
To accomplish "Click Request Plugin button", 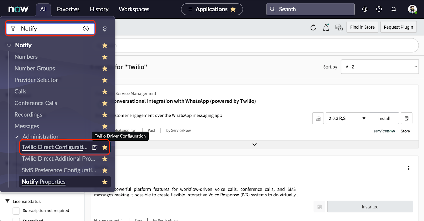I will coord(398,27).
